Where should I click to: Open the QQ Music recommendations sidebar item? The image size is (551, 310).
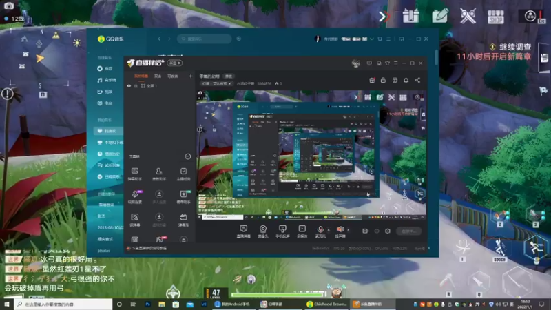point(105,68)
